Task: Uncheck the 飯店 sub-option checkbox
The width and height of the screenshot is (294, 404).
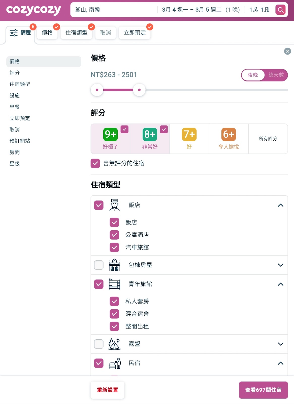Action: coord(114,222)
